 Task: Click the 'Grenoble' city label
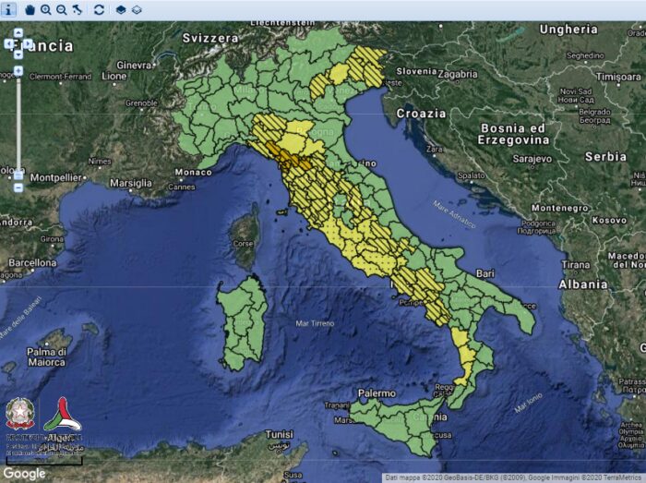(x=141, y=103)
